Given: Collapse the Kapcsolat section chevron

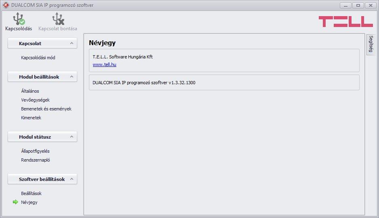Looking at the screenshot, I should pyautogui.click(x=72, y=43).
